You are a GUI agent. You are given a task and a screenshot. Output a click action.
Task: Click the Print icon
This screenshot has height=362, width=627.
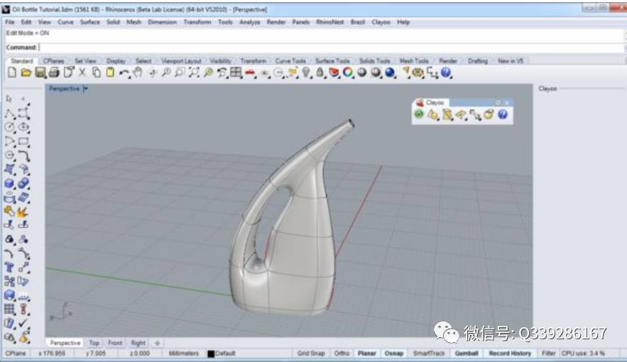pyautogui.click(x=54, y=72)
